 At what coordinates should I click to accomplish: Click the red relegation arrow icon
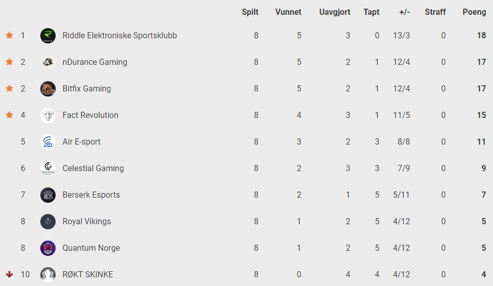point(9,274)
